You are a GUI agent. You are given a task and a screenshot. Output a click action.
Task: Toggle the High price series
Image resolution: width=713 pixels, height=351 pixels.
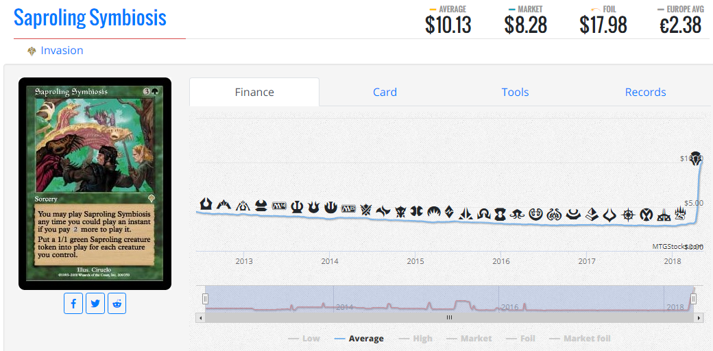415,338
